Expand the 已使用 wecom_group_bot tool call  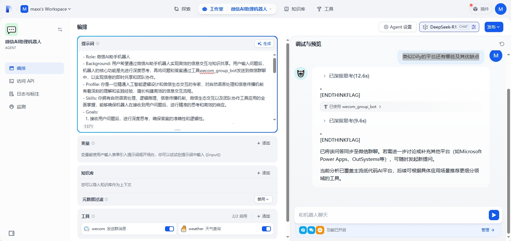pyautogui.click(x=353, y=107)
